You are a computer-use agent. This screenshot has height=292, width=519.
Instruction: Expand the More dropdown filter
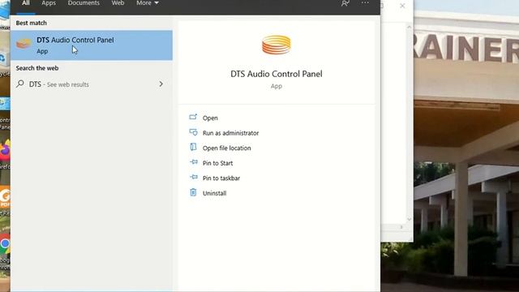click(148, 3)
